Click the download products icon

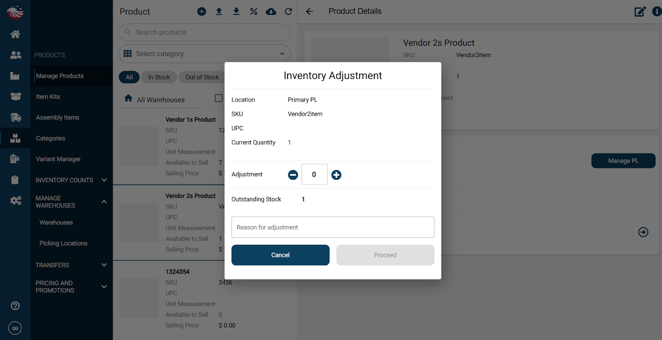236,12
